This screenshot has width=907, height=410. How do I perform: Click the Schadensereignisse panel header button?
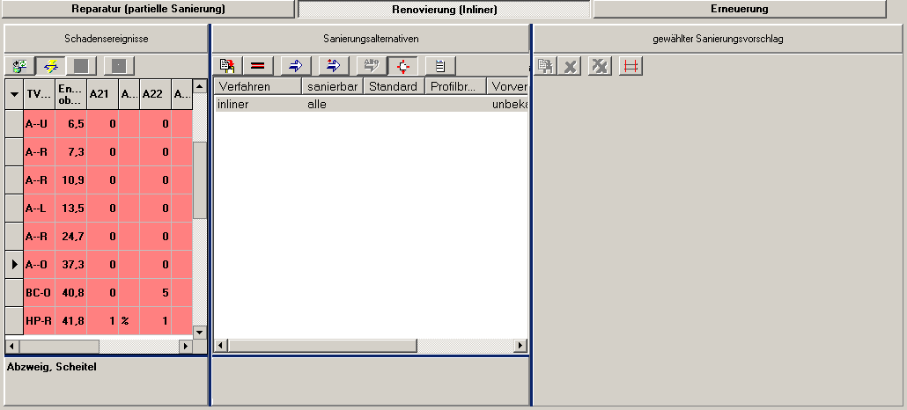point(106,39)
